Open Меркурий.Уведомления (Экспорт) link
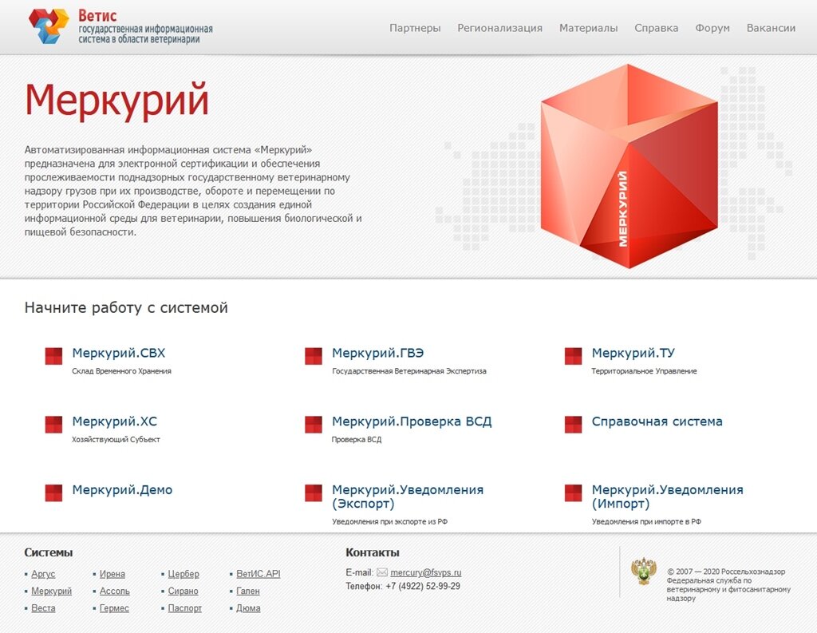Viewport: 817px width, 633px height. tap(408, 497)
